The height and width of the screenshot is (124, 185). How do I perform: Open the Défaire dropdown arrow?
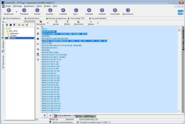[98, 23]
